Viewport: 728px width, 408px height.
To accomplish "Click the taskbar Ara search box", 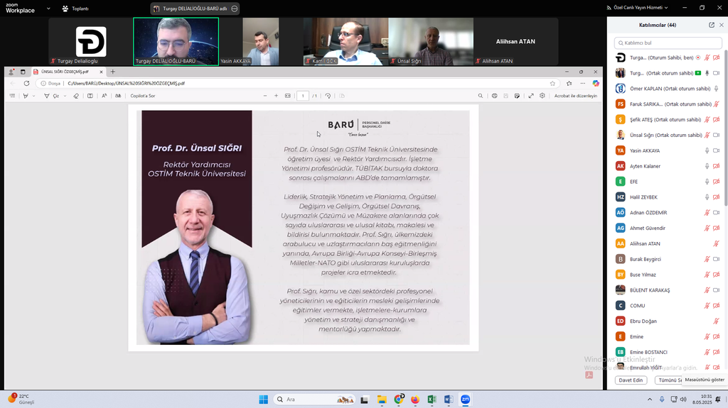I will coord(314,399).
